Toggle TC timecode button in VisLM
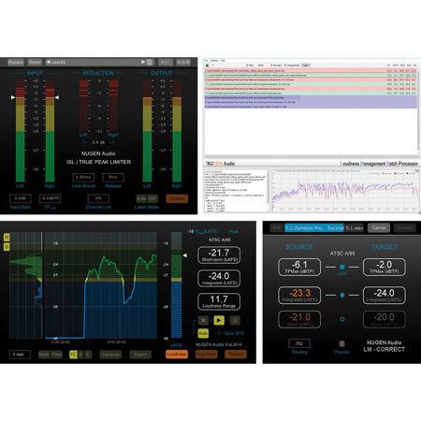 point(73,355)
